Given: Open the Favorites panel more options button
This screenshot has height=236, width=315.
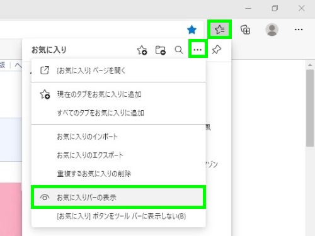Looking at the screenshot, I should [x=198, y=50].
